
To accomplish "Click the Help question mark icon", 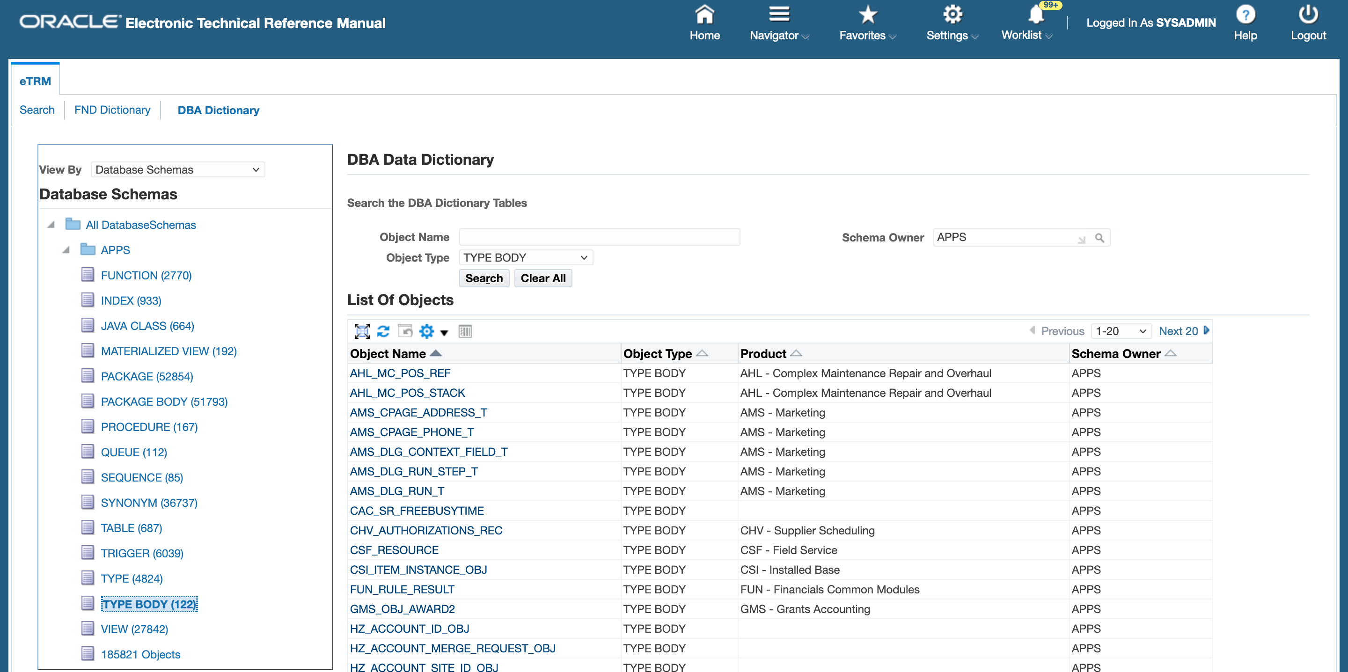I will 1245,15.
